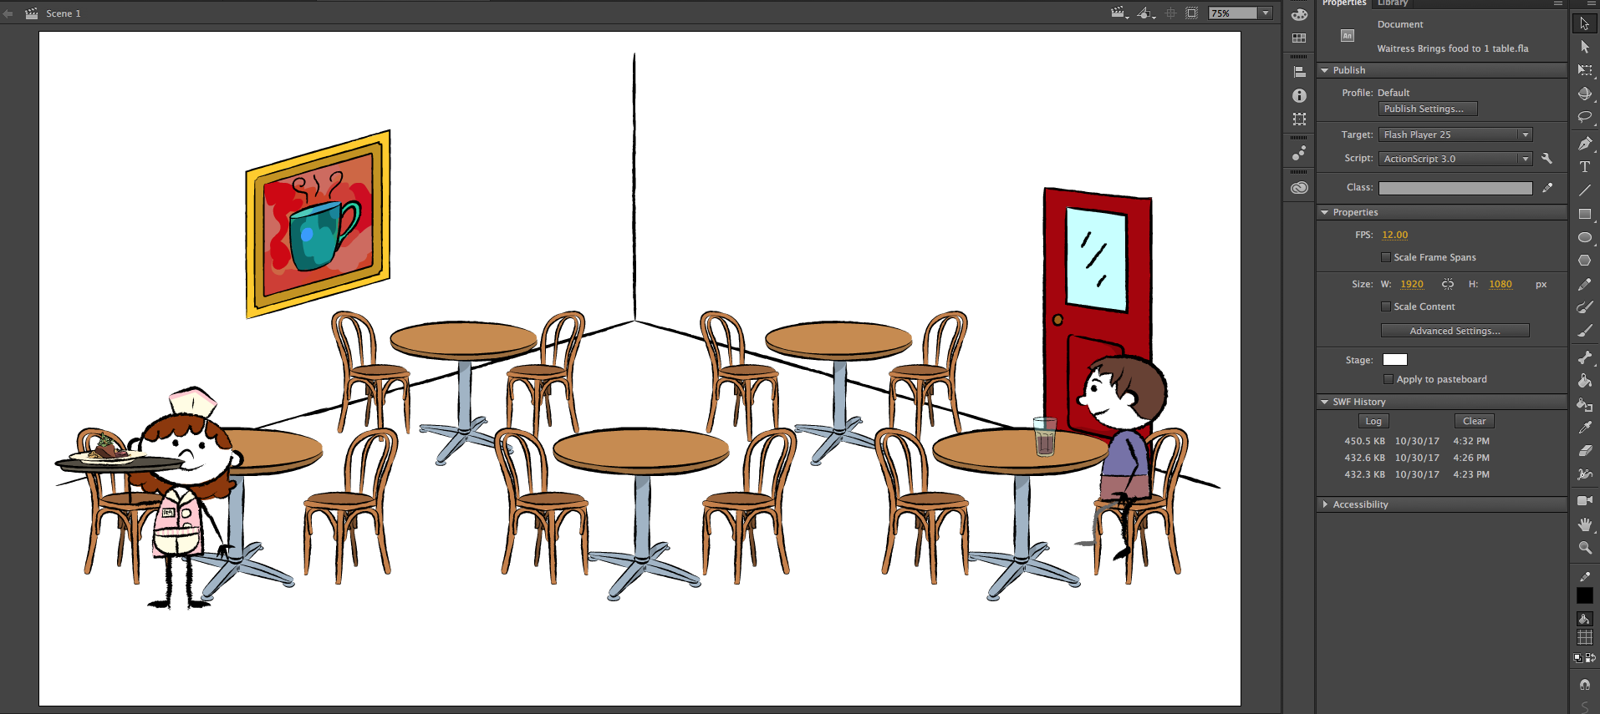Enable Scale Frame Spans checkbox

(x=1386, y=257)
